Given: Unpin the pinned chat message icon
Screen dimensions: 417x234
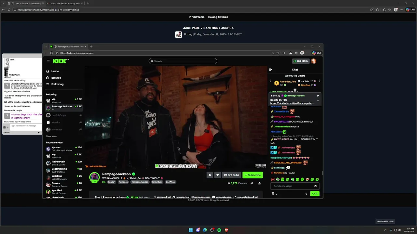Looking at the screenshot, I should coord(318,96).
